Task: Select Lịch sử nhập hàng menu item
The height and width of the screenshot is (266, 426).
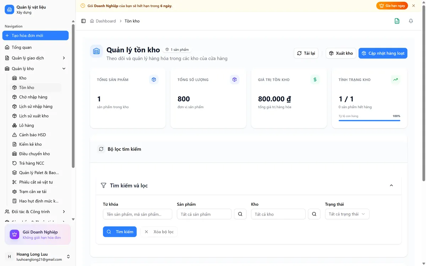Action: [35, 106]
